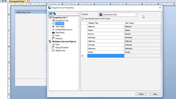Select the Arkansas display text cell
Screen dimensions: 176x99
106,37
